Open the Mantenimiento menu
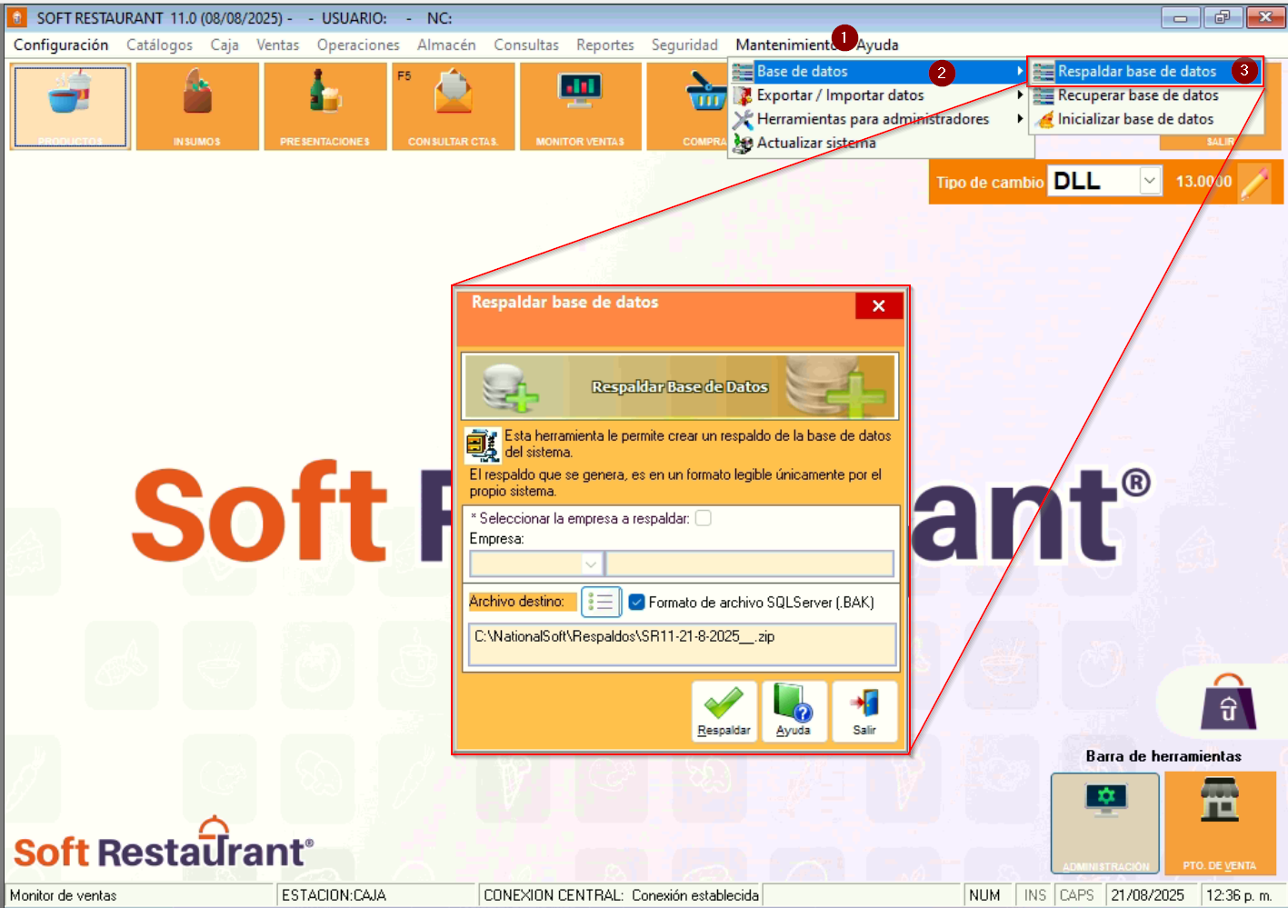1288x908 pixels. tap(785, 45)
